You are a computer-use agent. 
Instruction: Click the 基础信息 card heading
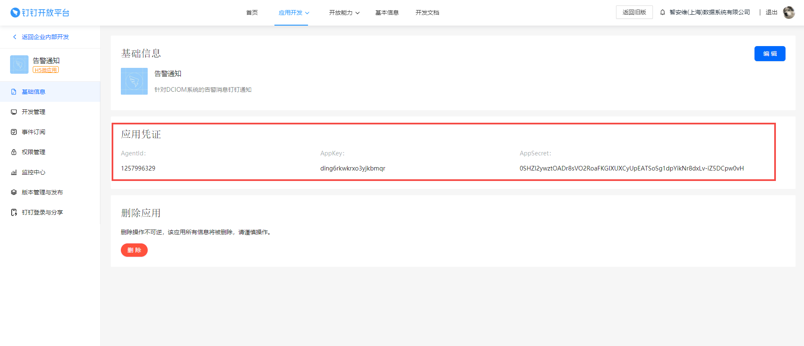(141, 54)
